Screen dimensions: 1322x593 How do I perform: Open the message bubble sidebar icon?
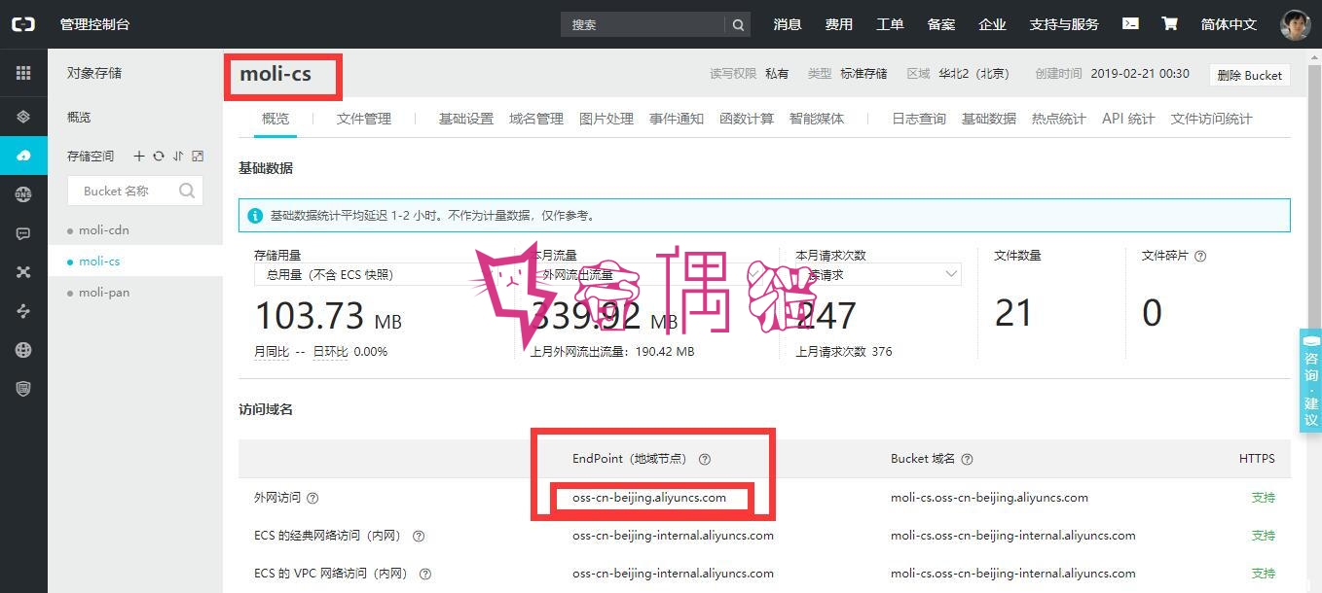point(23,233)
